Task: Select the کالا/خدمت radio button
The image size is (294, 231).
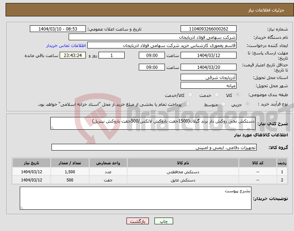Action: point(190,95)
